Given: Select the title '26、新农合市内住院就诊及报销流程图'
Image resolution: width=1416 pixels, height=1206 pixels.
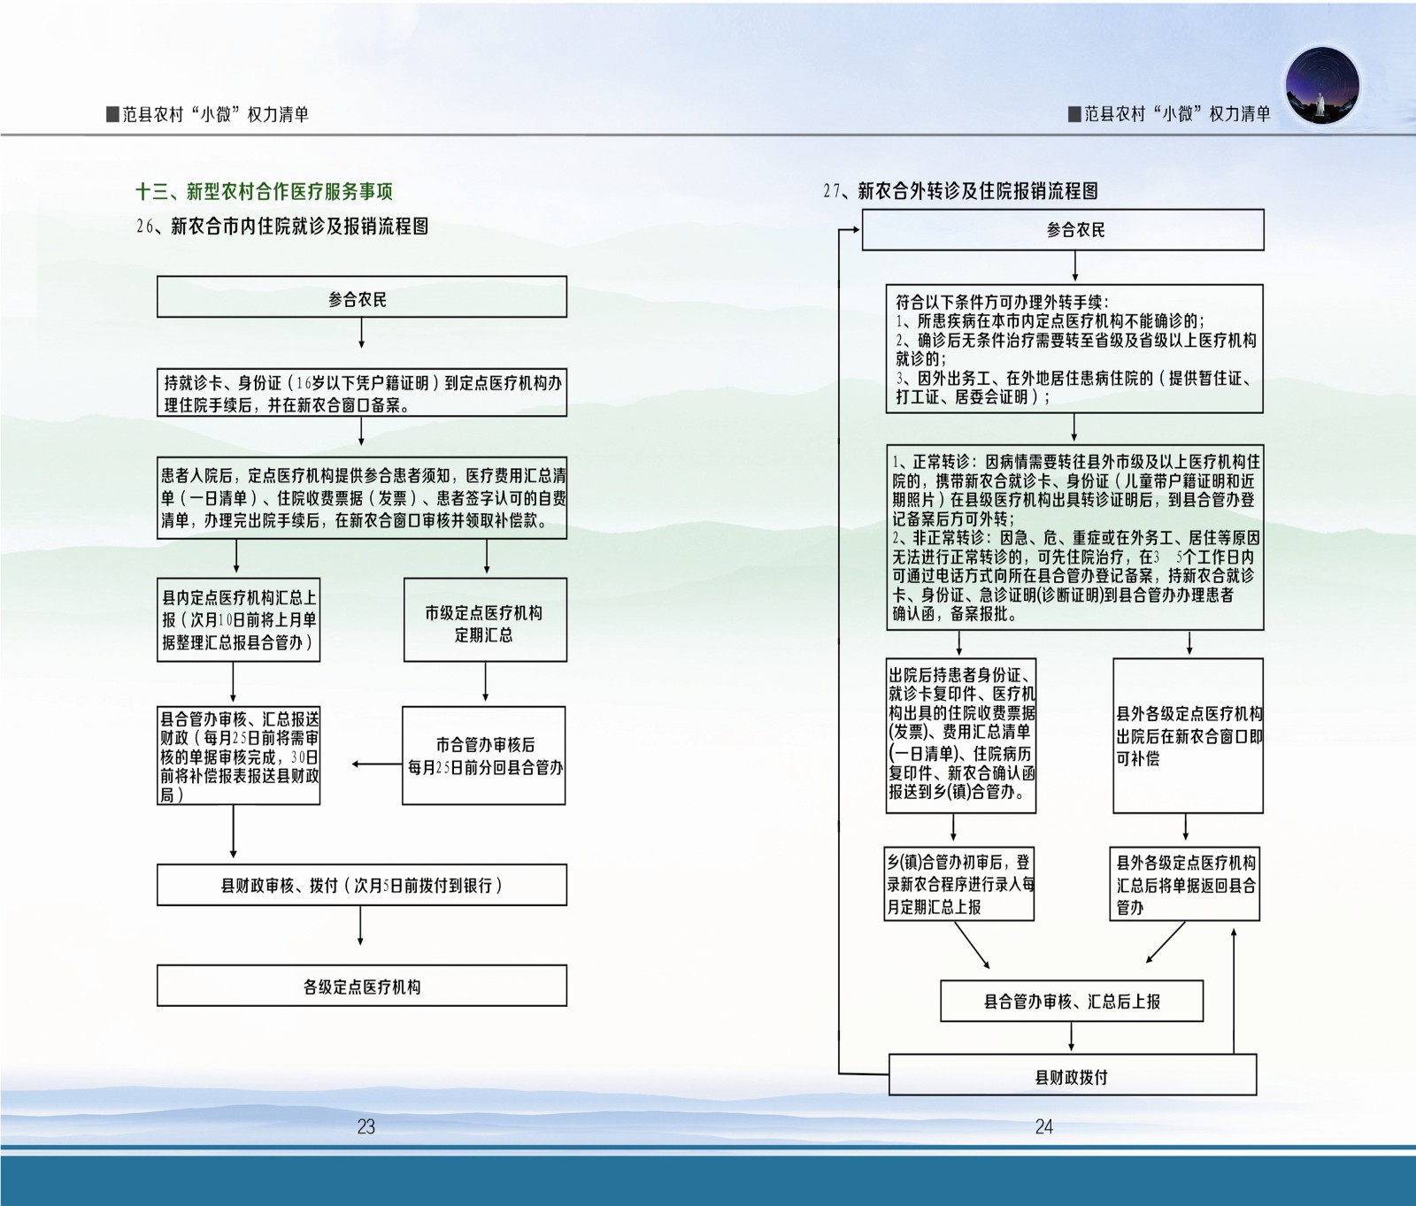Looking at the screenshot, I should pyautogui.click(x=283, y=227).
